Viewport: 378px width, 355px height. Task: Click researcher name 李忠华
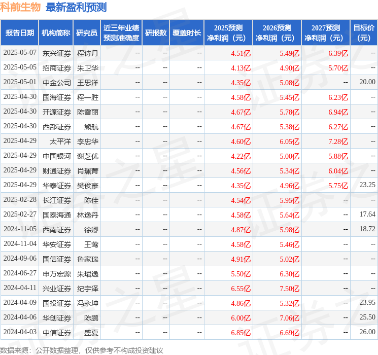[x=87, y=141]
